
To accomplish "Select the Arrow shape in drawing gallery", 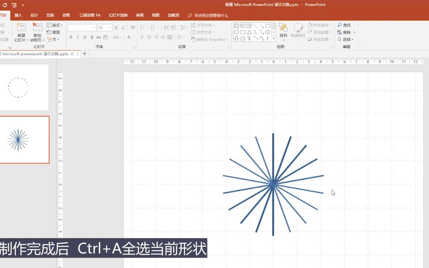I will pos(262,26).
